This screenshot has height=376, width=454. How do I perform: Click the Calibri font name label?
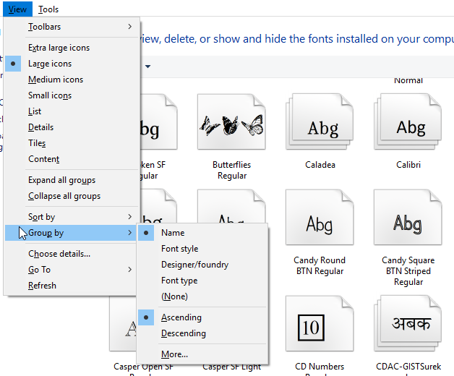tap(408, 165)
